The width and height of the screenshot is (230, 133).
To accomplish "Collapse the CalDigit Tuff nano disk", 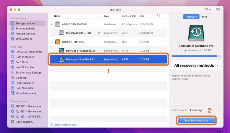I will click(x=51, y=42).
